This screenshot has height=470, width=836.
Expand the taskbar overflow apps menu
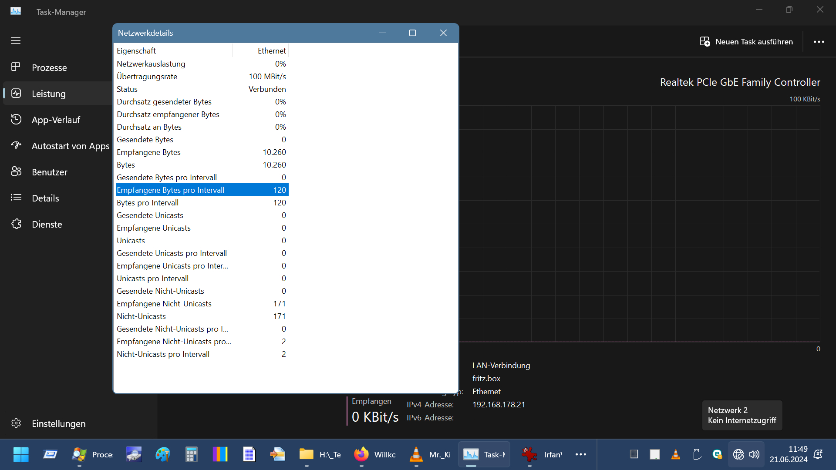580,454
